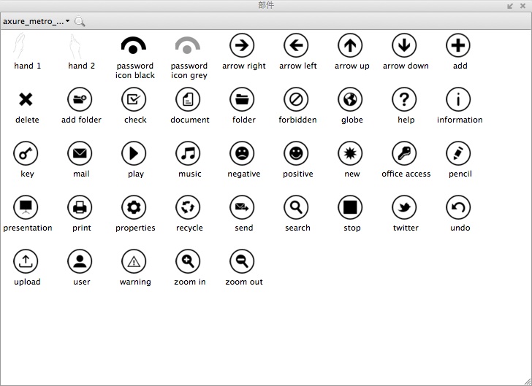The width and height of the screenshot is (532, 386).
Task: Click the search magnifier in the widgets panel
Action: coord(80,21)
